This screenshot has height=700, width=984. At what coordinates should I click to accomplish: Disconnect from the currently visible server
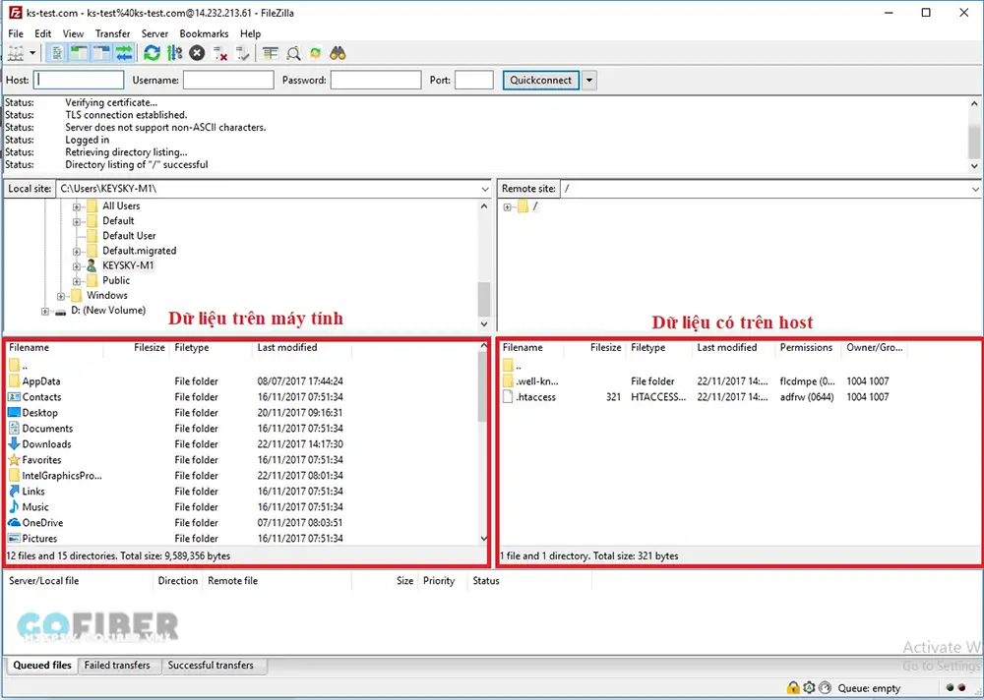(219, 53)
